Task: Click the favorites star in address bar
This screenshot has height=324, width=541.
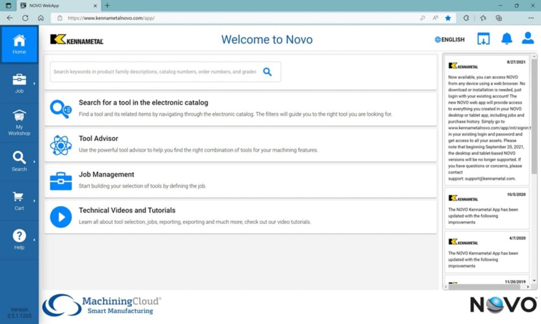Action: 448,18
